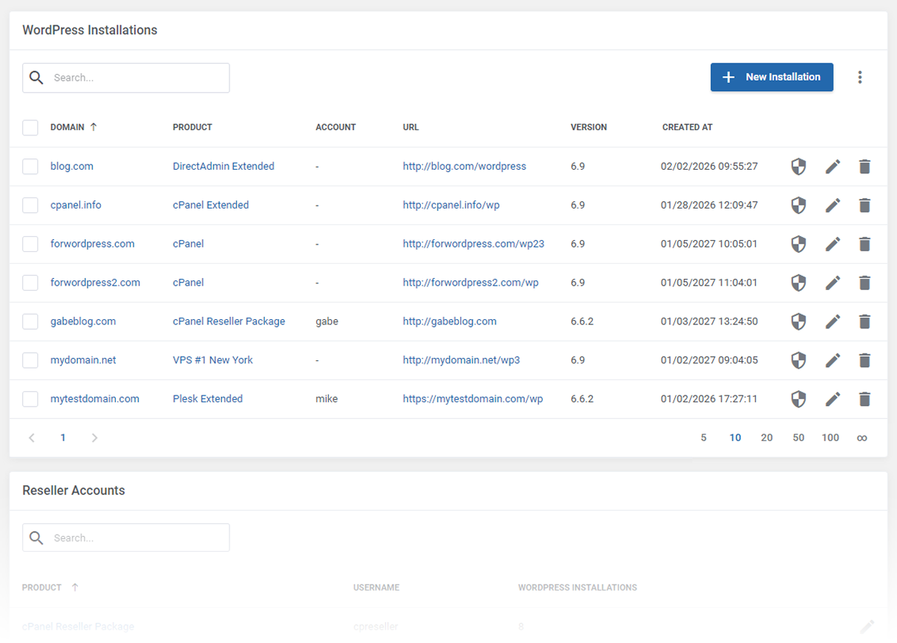The width and height of the screenshot is (897, 643).
Task: Visit http://forwordpress.com/wp23 URL link
Action: 473,244
